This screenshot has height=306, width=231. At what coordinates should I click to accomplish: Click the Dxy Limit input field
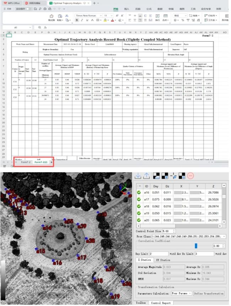click(x=159, y=254)
